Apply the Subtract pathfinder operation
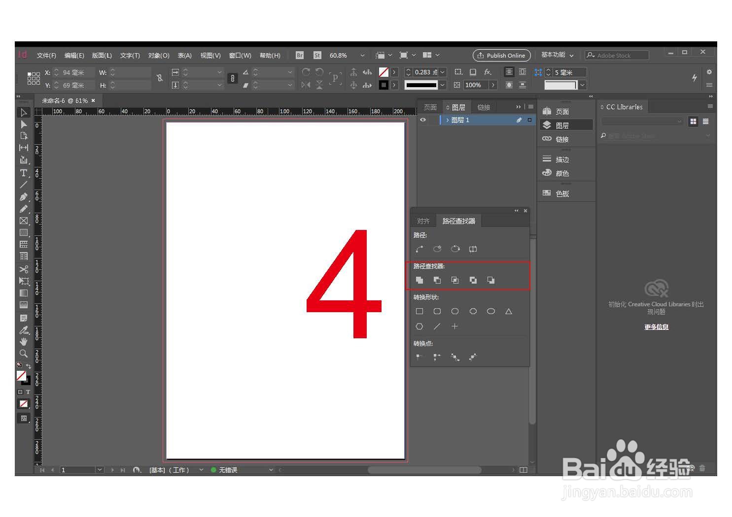 coord(437,280)
